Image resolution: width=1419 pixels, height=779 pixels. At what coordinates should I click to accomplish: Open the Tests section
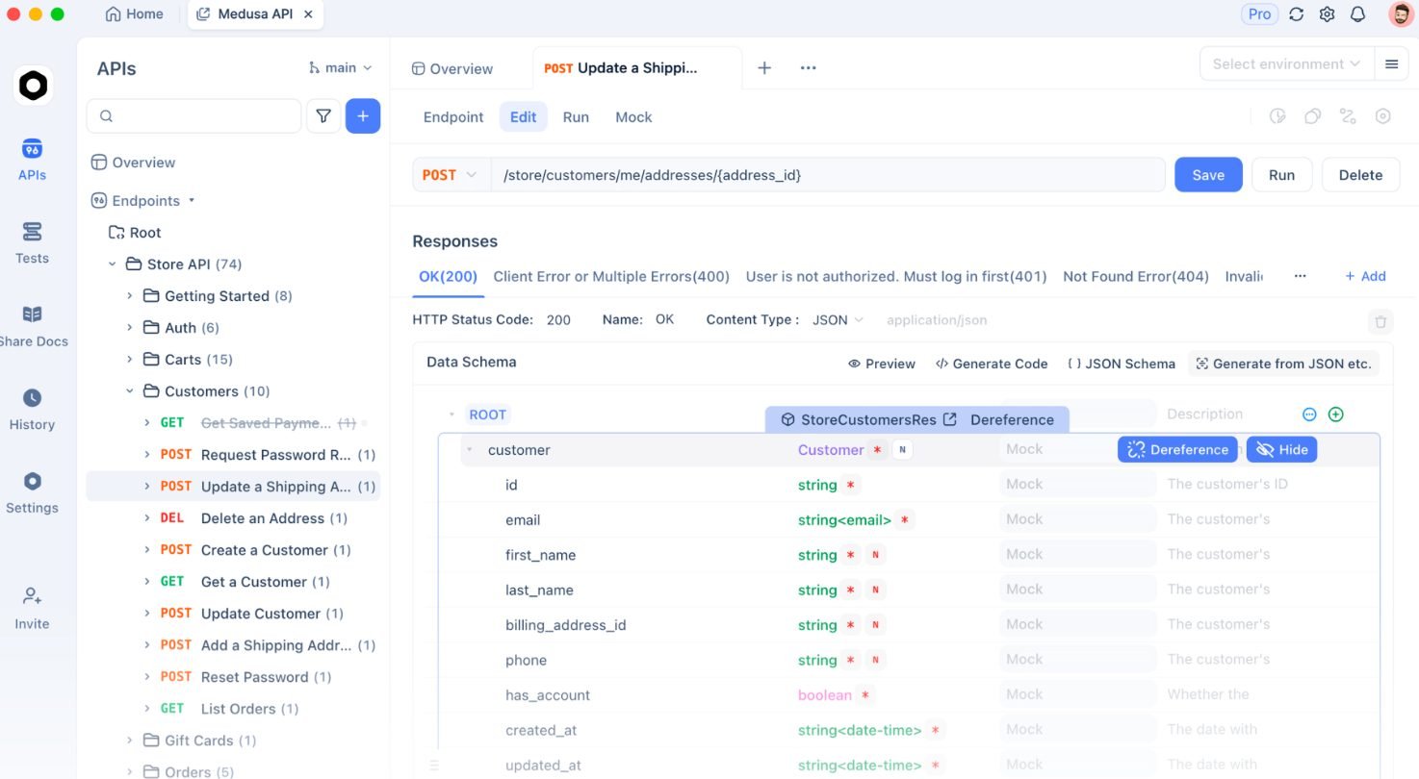[x=32, y=242]
